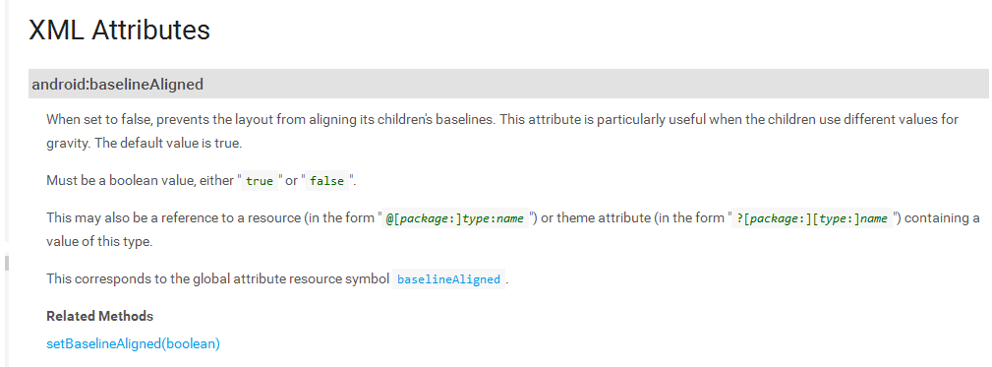Click the green "false" code value
This screenshot has height=367, width=992.
(327, 181)
